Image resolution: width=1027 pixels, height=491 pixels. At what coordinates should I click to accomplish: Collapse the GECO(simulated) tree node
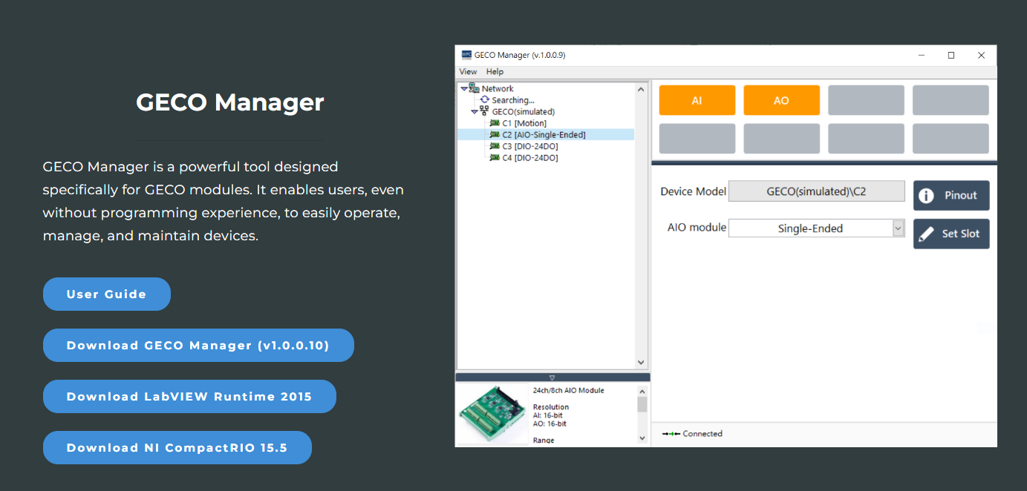click(x=475, y=111)
